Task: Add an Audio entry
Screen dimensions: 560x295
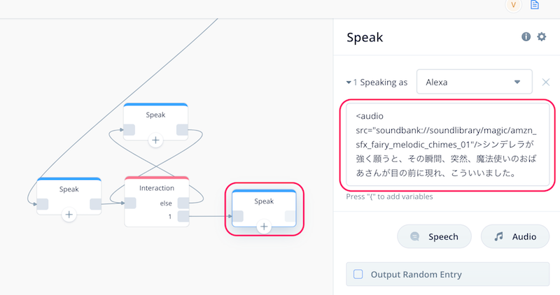Action: [x=515, y=236]
